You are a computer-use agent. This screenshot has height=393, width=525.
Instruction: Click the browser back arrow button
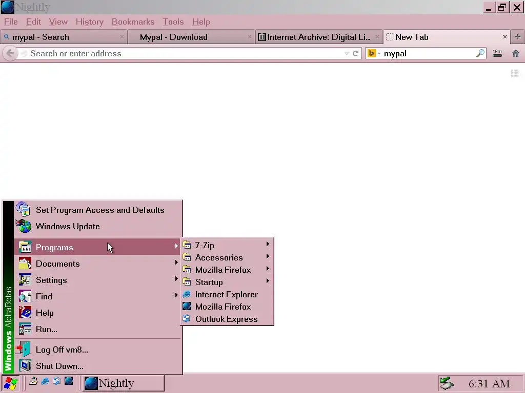click(x=10, y=53)
